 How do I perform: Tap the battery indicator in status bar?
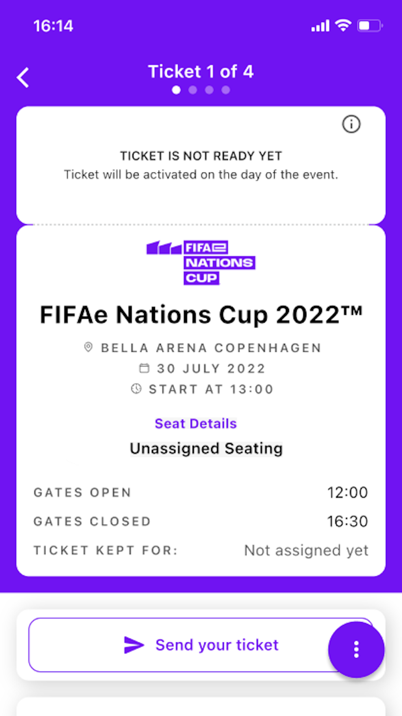(x=370, y=26)
